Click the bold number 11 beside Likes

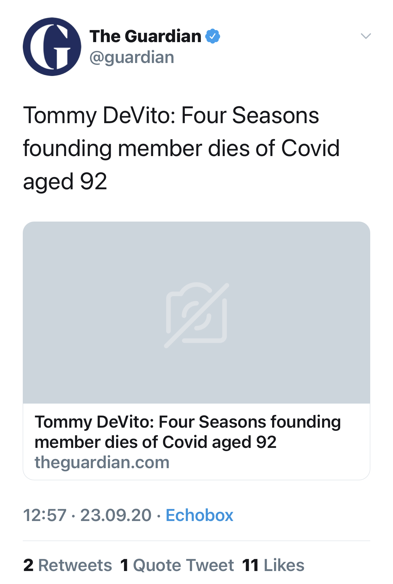(x=250, y=565)
